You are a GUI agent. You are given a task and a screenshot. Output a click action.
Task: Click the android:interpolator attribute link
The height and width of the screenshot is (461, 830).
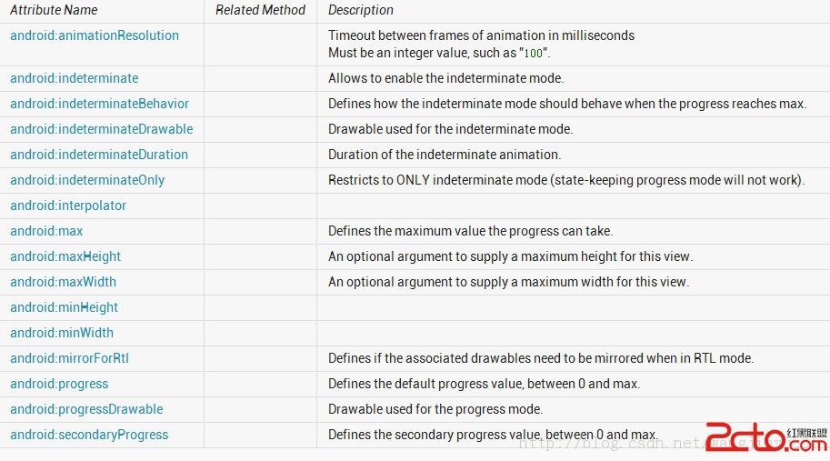68,205
